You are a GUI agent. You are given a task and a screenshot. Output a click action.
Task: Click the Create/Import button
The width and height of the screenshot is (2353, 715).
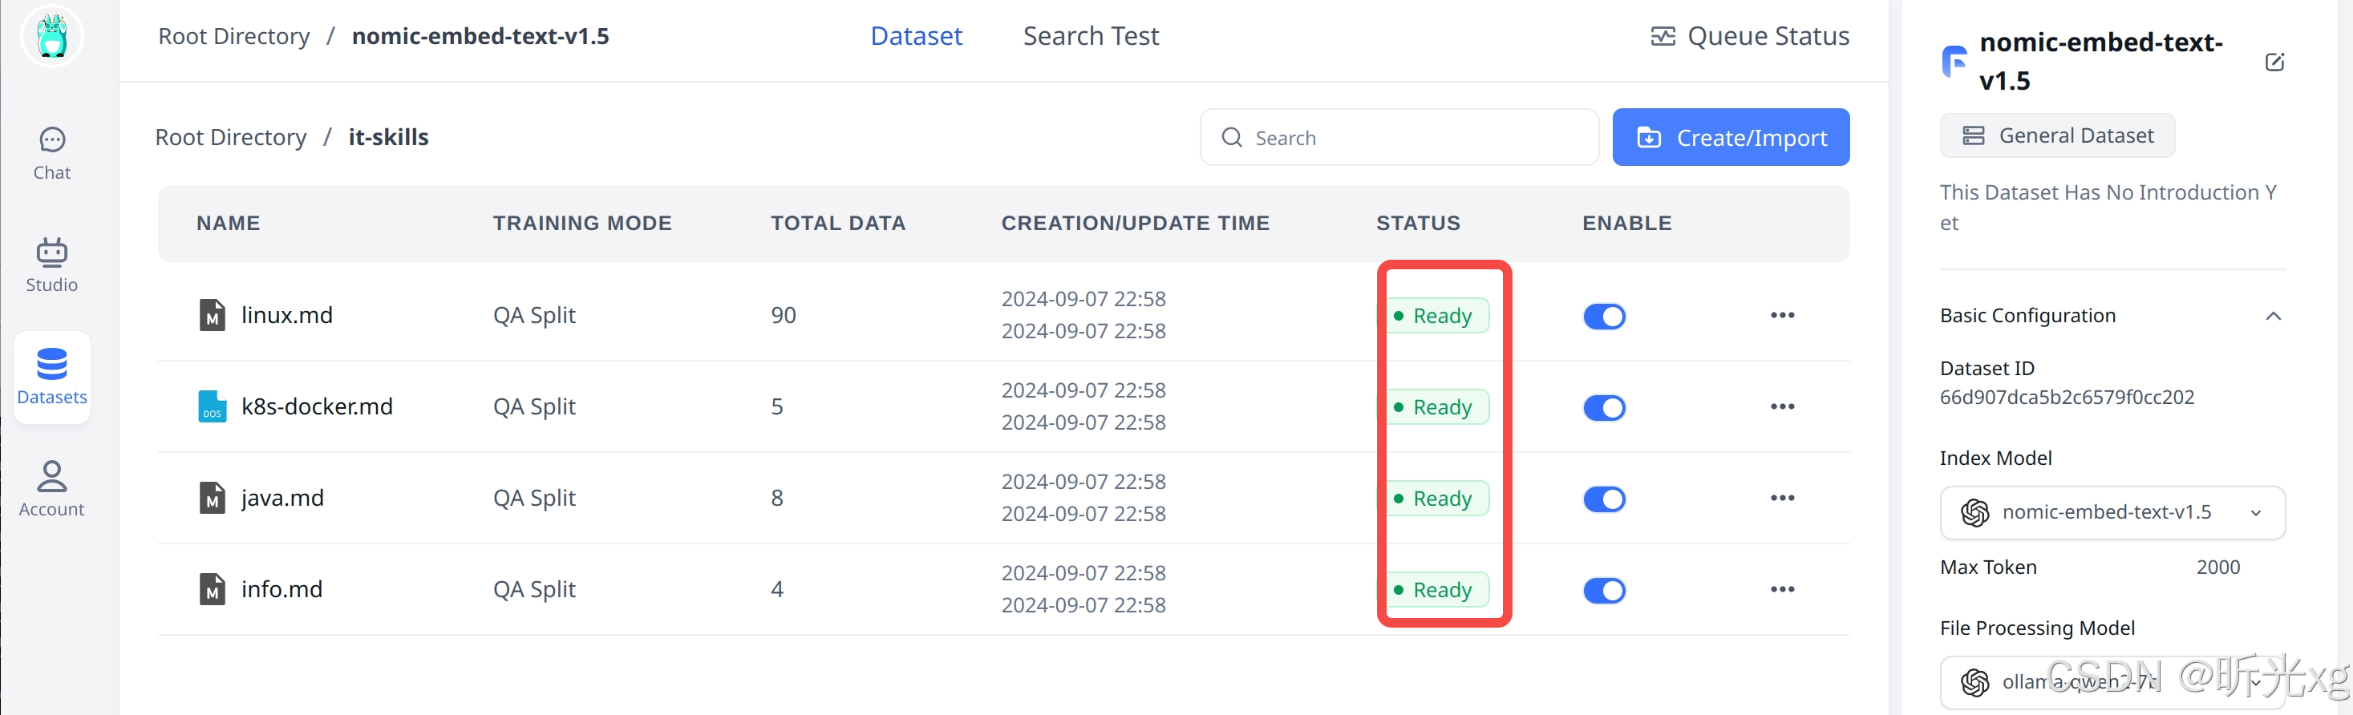(x=1730, y=138)
